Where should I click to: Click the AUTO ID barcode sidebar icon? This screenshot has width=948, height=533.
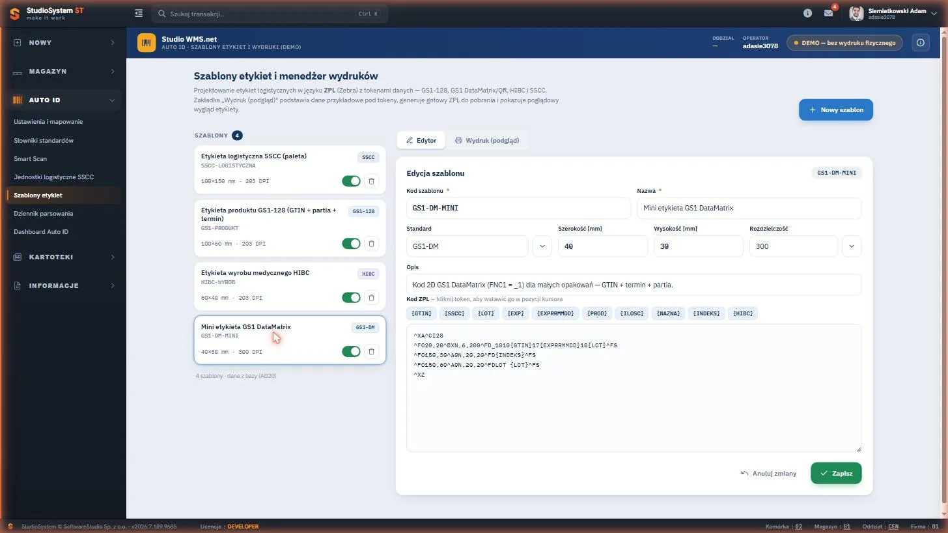click(18, 100)
